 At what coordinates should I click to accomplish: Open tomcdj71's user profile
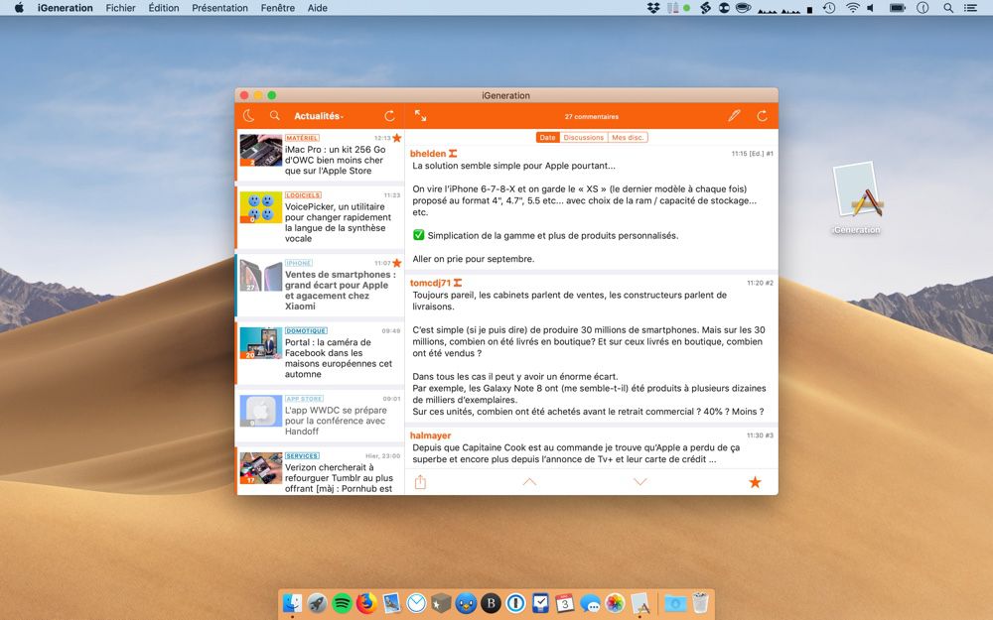pos(431,283)
